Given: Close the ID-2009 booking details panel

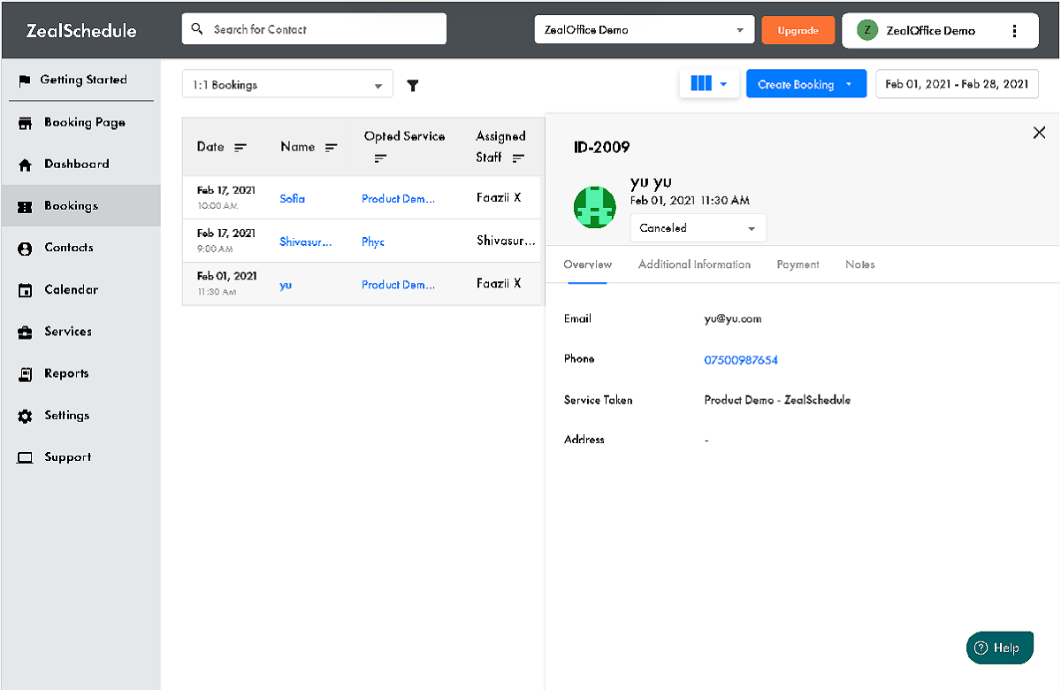Looking at the screenshot, I should [x=1039, y=133].
